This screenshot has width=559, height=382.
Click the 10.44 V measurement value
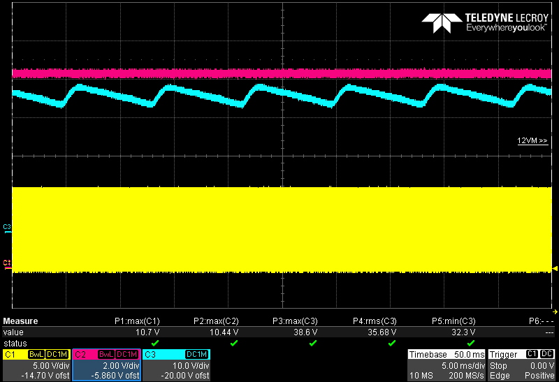(x=224, y=332)
